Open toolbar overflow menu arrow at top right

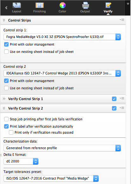(x=128, y=4)
